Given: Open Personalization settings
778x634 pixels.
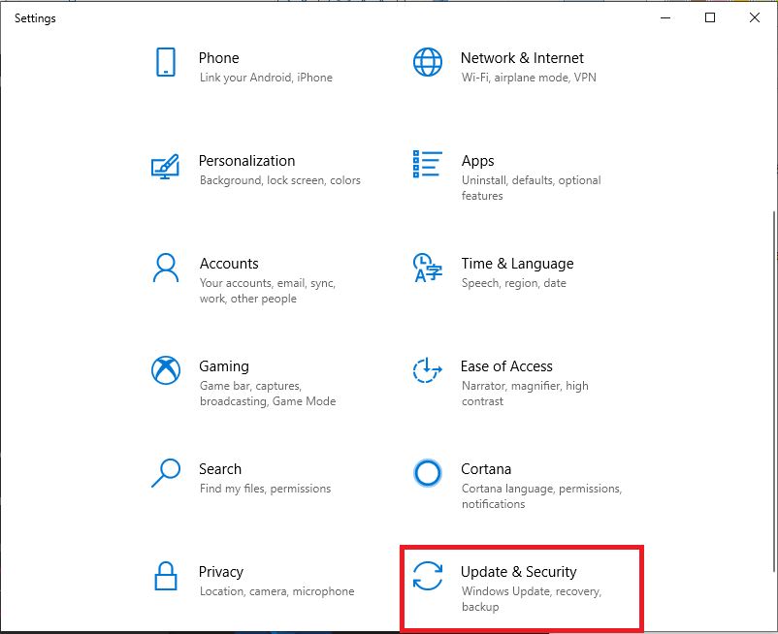Looking at the screenshot, I should pyautogui.click(x=246, y=161).
